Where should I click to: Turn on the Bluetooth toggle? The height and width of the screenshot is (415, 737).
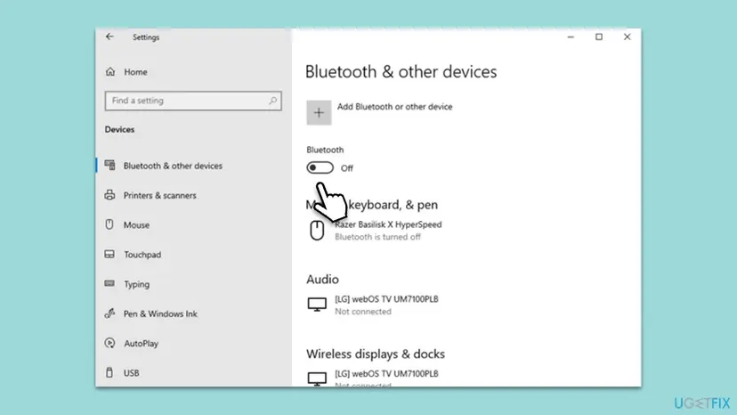coord(320,168)
